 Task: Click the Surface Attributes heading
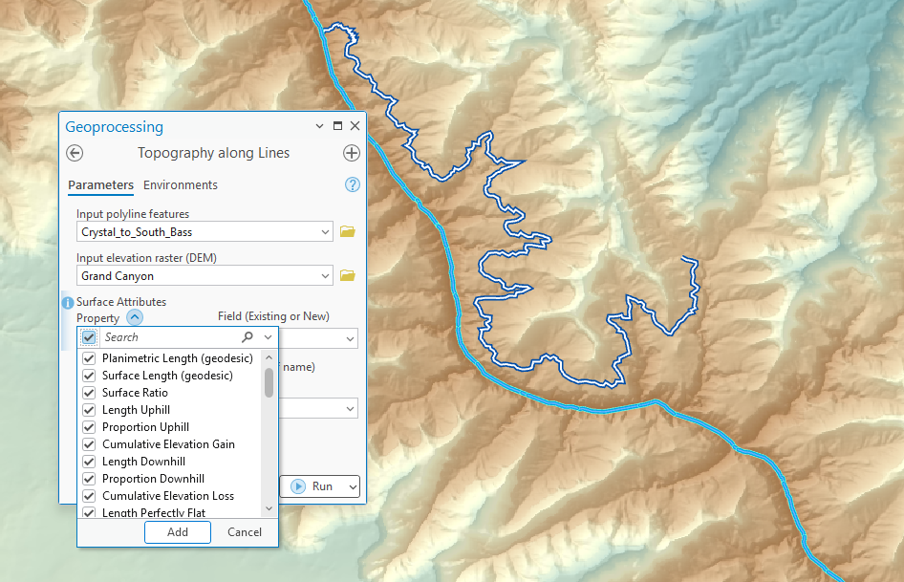121,302
